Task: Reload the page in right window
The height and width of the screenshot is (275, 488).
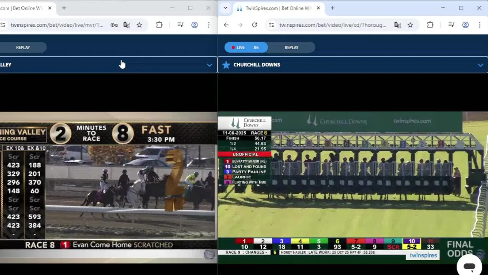Action: (x=254, y=25)
